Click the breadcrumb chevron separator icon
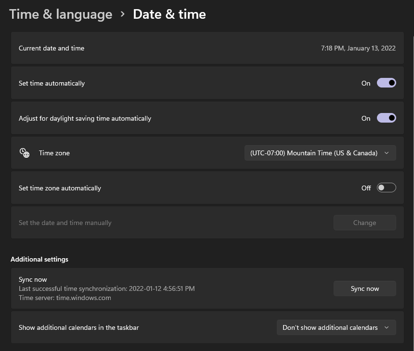 coord(122,14)
